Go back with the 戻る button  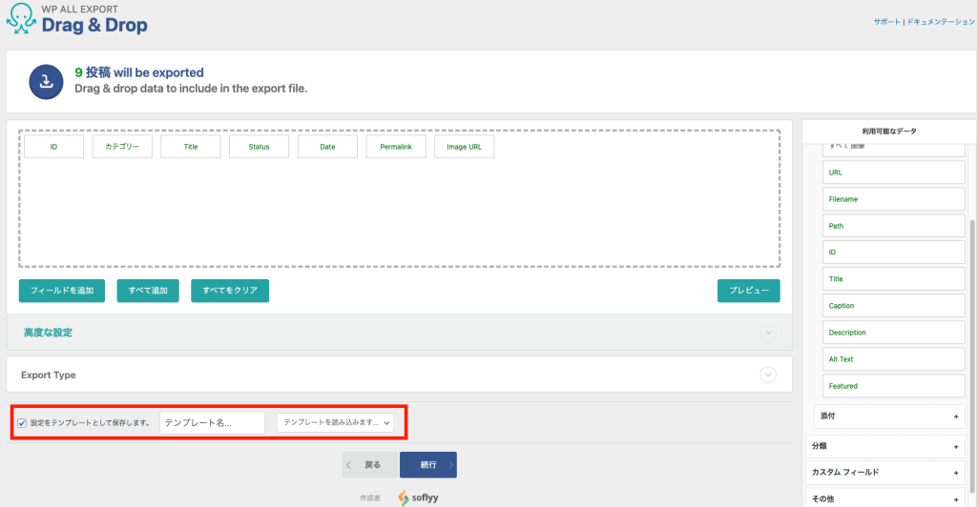[x=370, y=465]
